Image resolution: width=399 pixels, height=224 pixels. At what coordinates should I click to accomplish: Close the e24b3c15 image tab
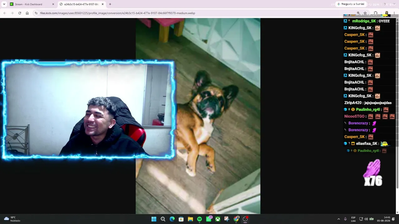point(103,4)
